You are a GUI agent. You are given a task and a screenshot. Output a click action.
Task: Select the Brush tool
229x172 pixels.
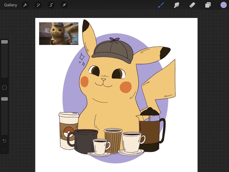coord(161,5)
